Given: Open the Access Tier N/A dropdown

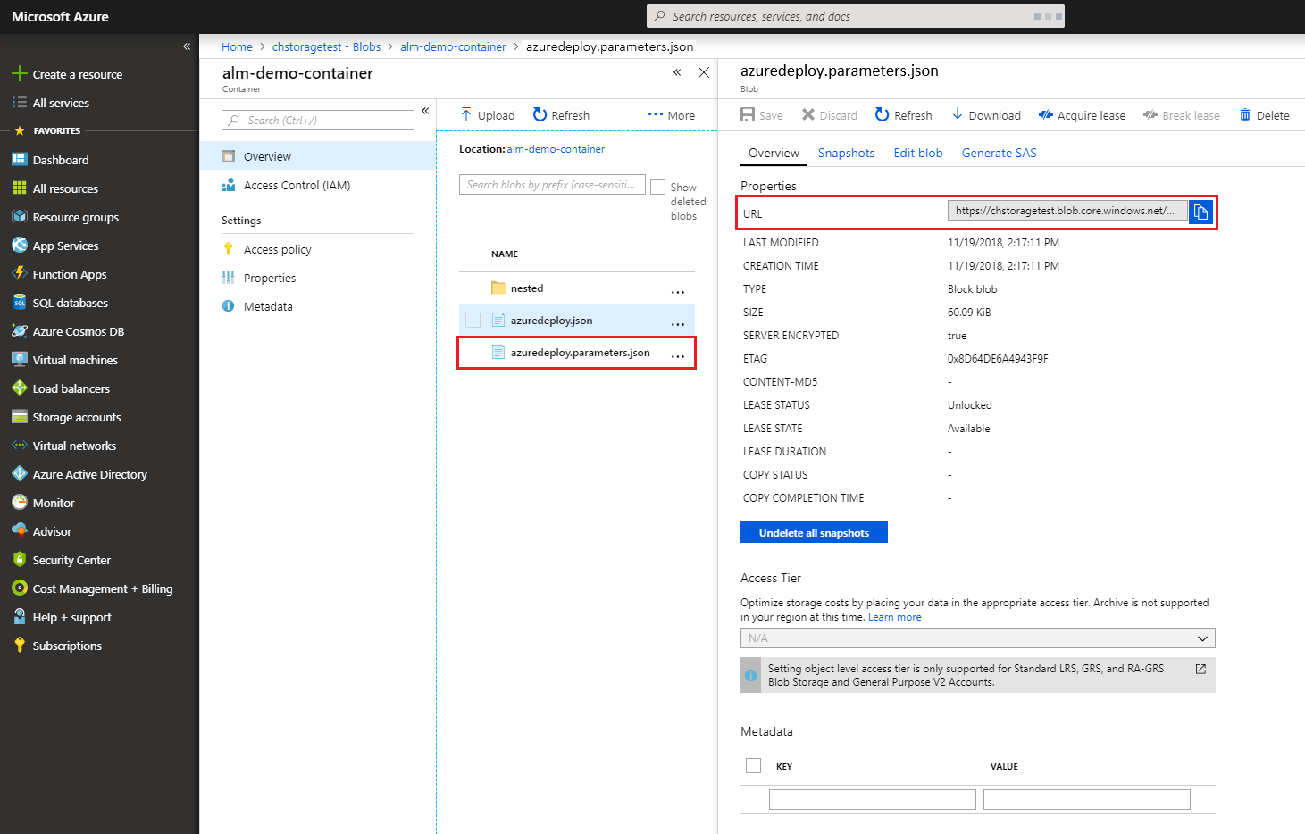Looking at the screenshot, I should click(977, 638).
